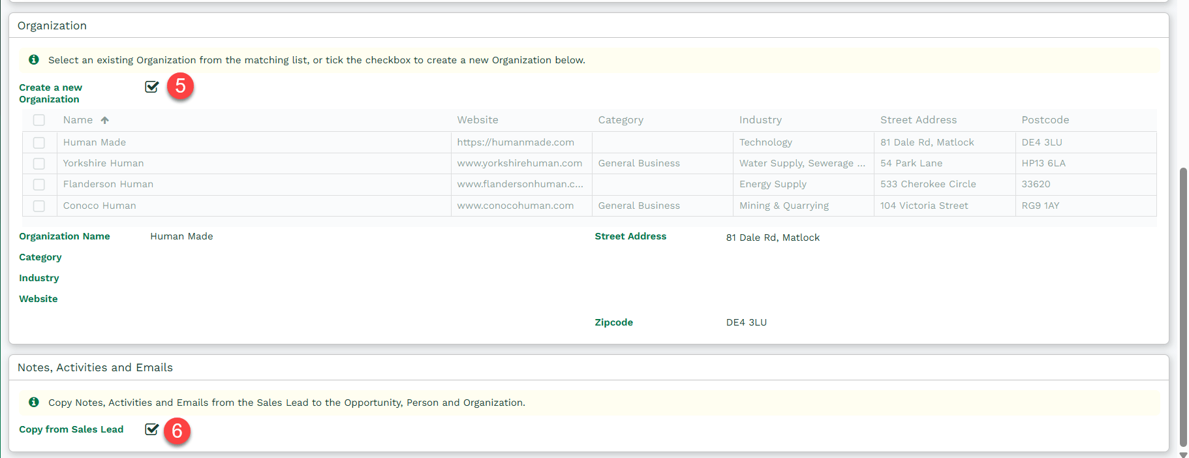Toggle Create a new Organization checkbox
Screen dimensions: 1189x458
[152, 87]
